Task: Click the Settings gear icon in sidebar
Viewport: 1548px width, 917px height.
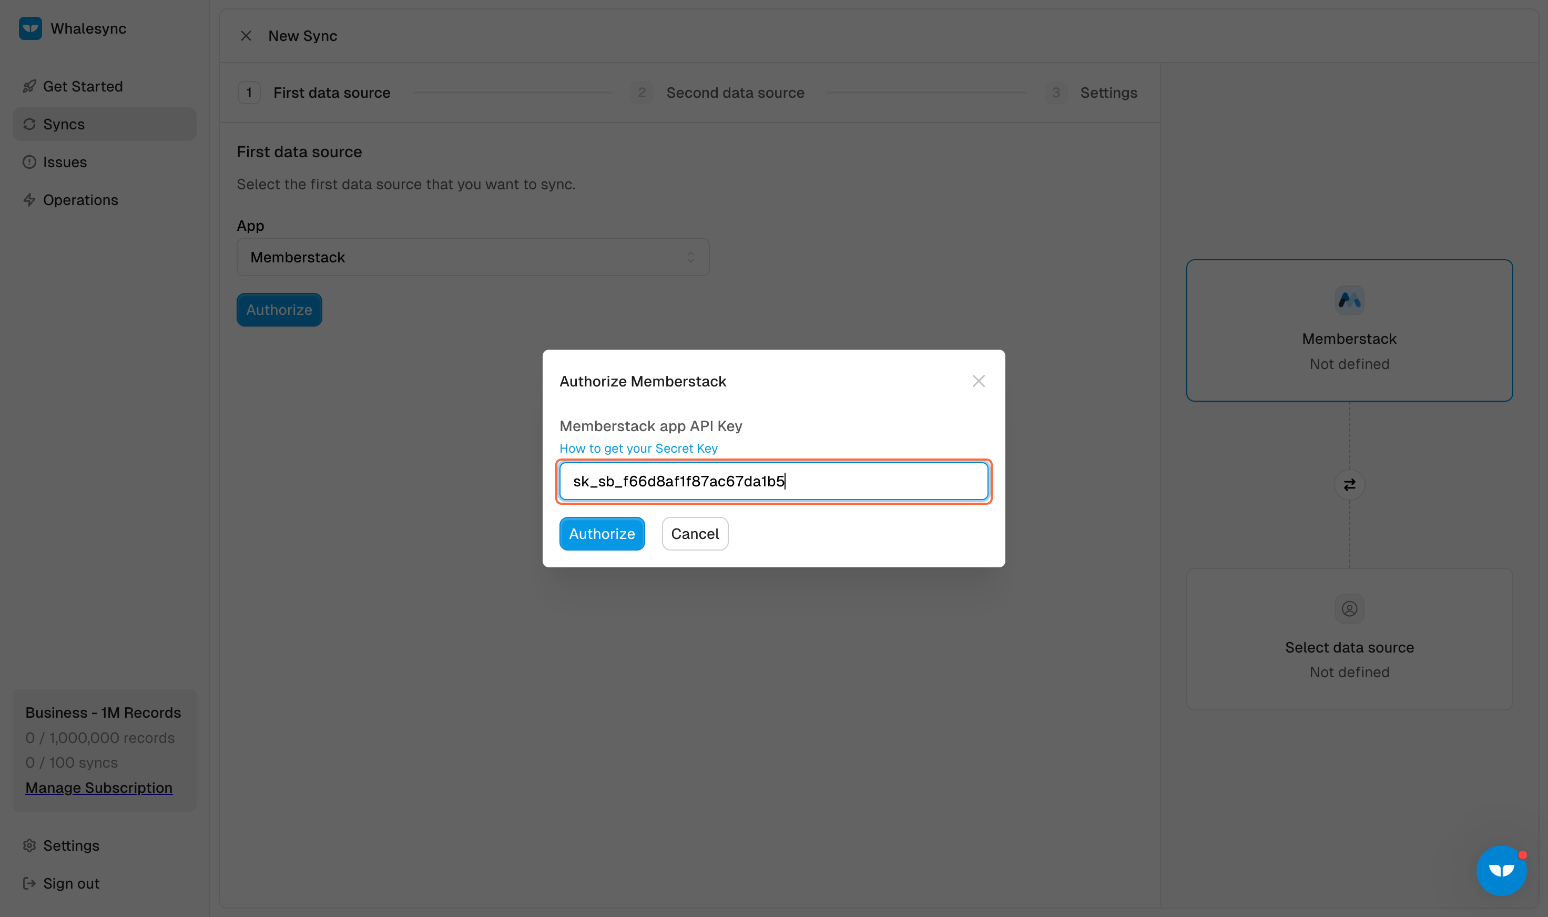Action: [29, 845]
